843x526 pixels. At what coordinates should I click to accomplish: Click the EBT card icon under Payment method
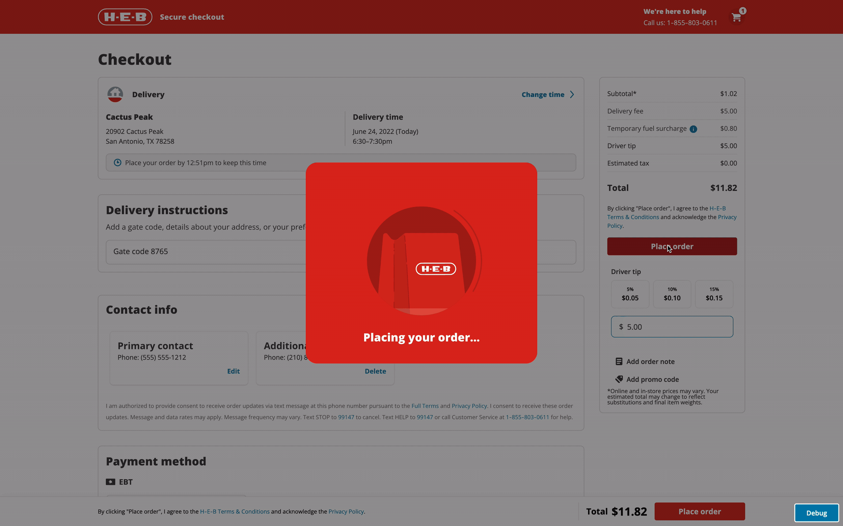[x=110, y=482]
